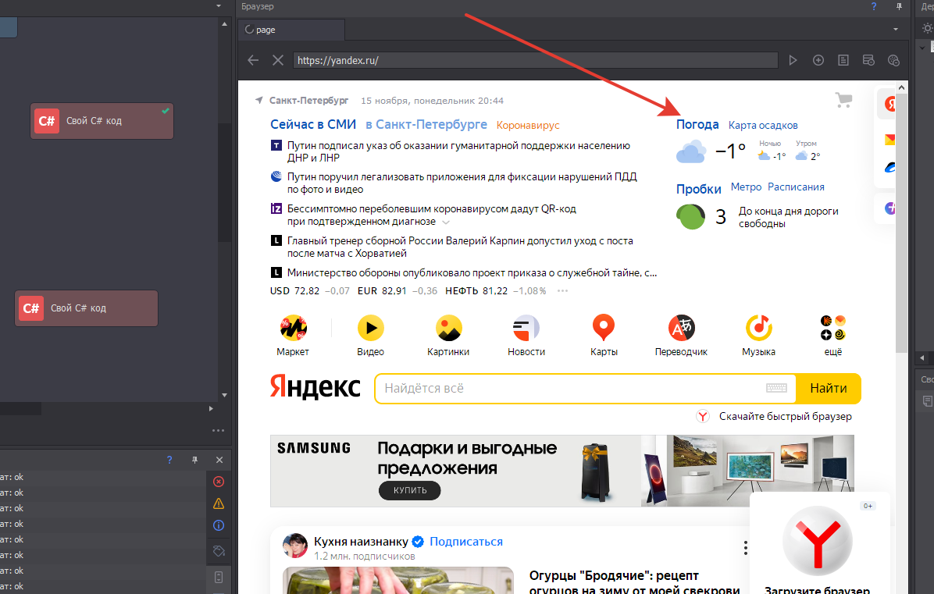The image size is (934, 594).
Task: Switch to в Санкт-Петербурге news tab
Action: (x=426, y=124)
